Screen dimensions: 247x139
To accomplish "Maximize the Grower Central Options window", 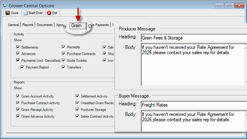I will click(229, 6).
